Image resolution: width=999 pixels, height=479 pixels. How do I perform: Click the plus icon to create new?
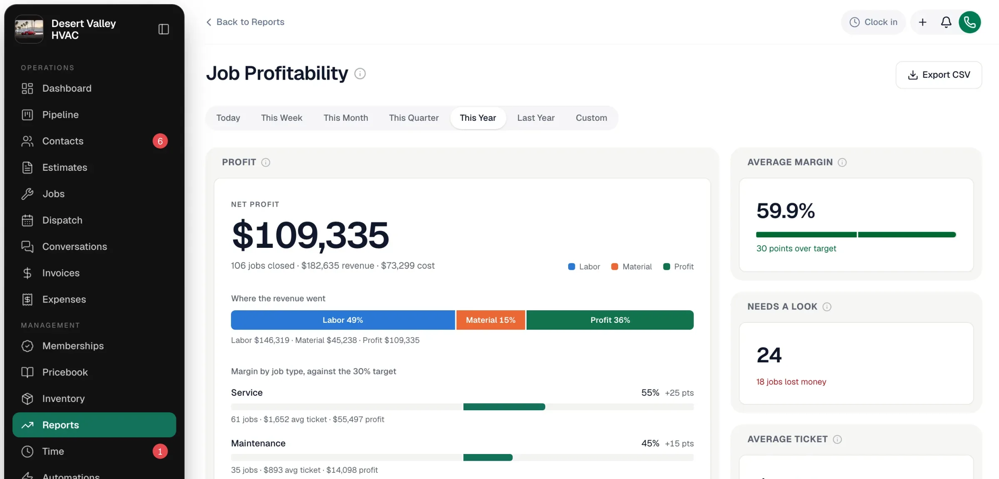click(x=922, y=22)
